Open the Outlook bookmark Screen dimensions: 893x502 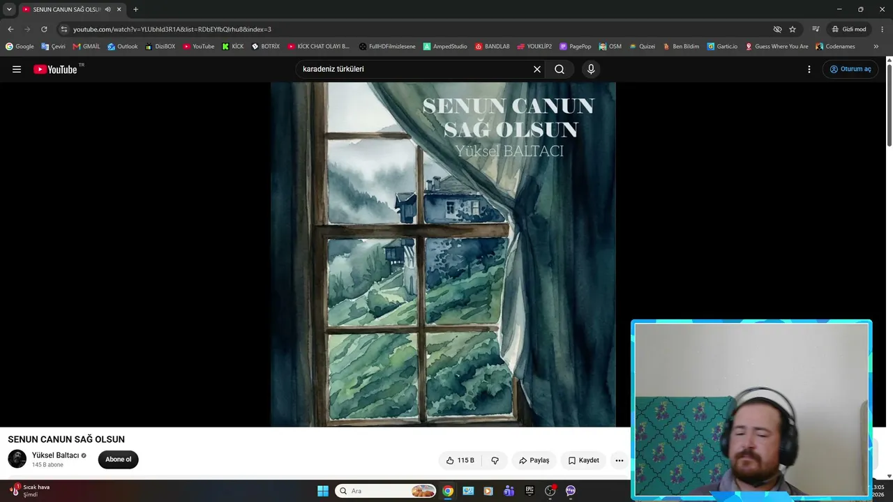pyautogui.click(x=122, y=47)
